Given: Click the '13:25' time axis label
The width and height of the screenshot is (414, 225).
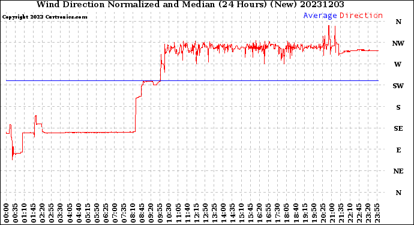Looking at the screenshot, I should tap(214, 213).
